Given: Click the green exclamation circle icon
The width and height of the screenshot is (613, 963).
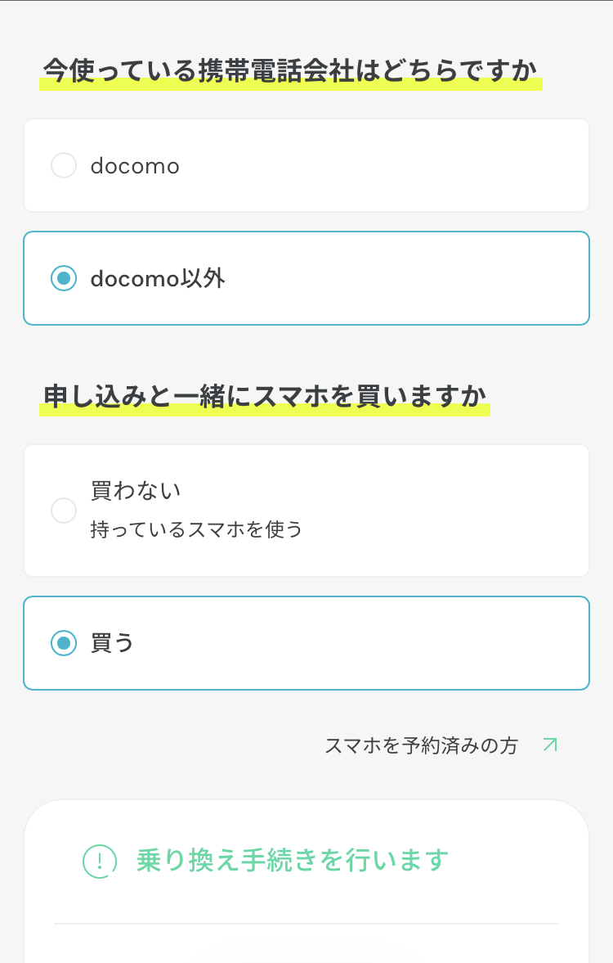Looking at the screenshot, I should point(100,861).
